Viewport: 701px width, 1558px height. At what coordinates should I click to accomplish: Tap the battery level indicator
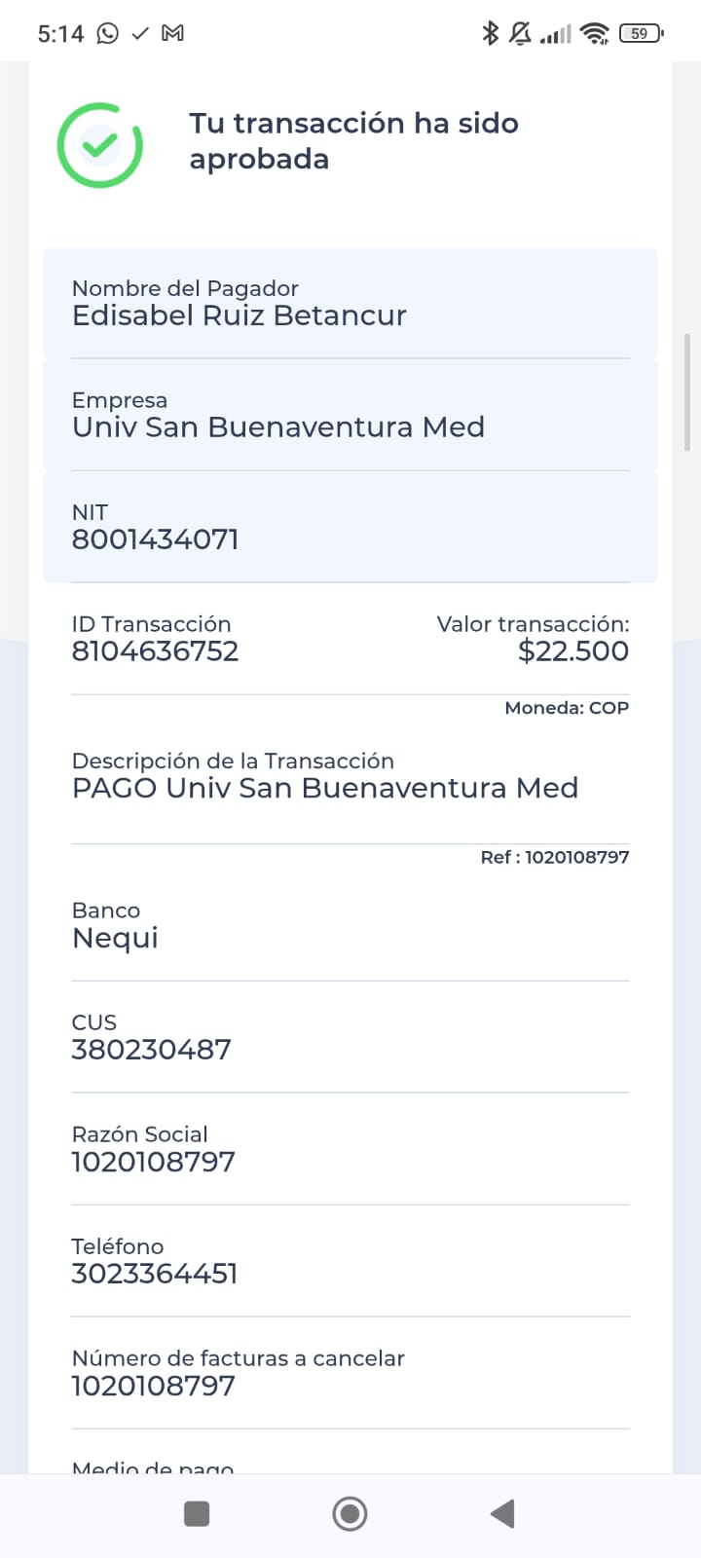point(641,33)
